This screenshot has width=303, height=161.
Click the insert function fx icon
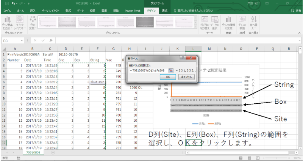[x=50, y=40]
